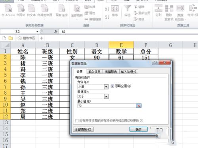198x148 pixels.
Task: Click cell containing 总分
Action: pyautogui.click(x=146, y=51)
